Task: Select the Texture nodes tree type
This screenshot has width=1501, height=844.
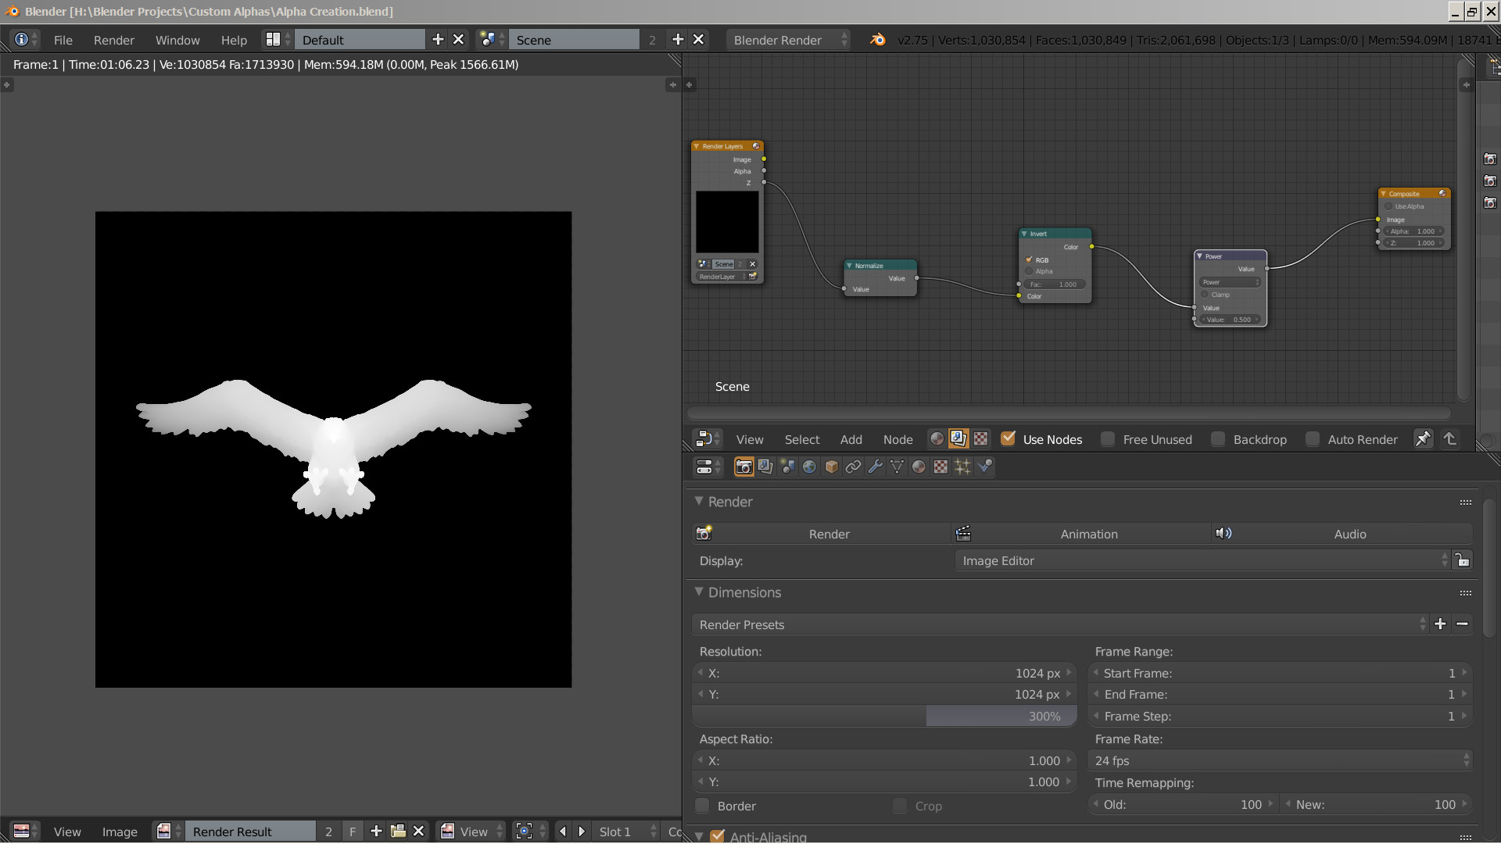Action: tap(980, 439)
